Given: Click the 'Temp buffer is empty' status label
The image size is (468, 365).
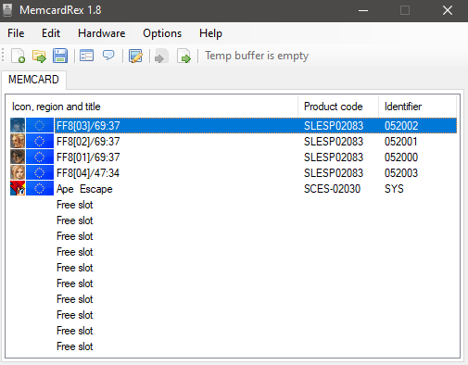Looking at the screenshot, I should pyautogui.click(x=257, y=56).
